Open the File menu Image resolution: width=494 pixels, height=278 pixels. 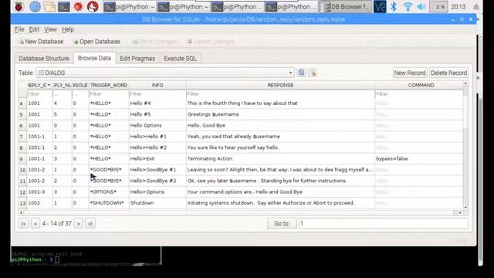[19, 29]
